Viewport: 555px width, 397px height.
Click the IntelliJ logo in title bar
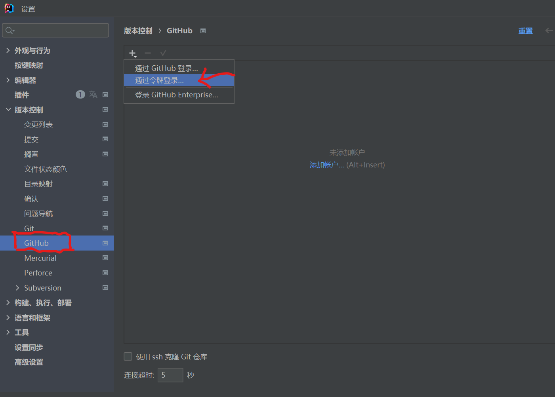(9, 8)
